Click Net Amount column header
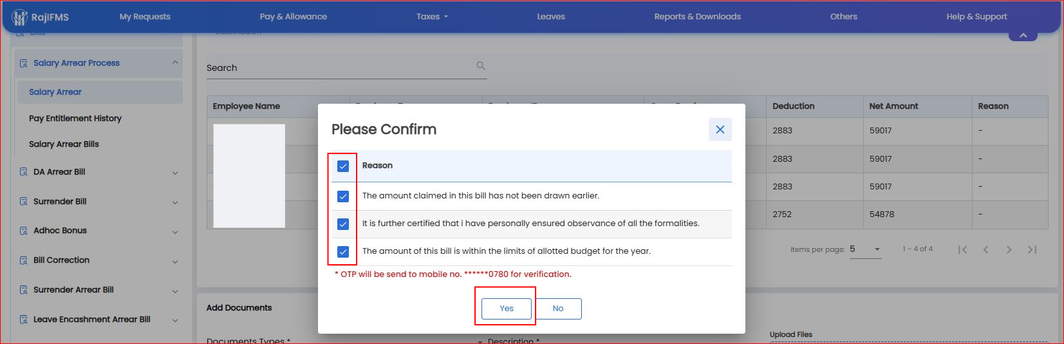The width and height of the screenshot is (1064, 344). coord(893,106)
